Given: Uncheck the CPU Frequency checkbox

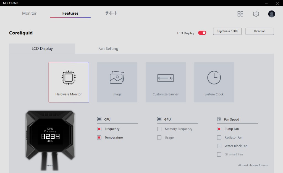Looking at the screenshot, I should 99,129.
